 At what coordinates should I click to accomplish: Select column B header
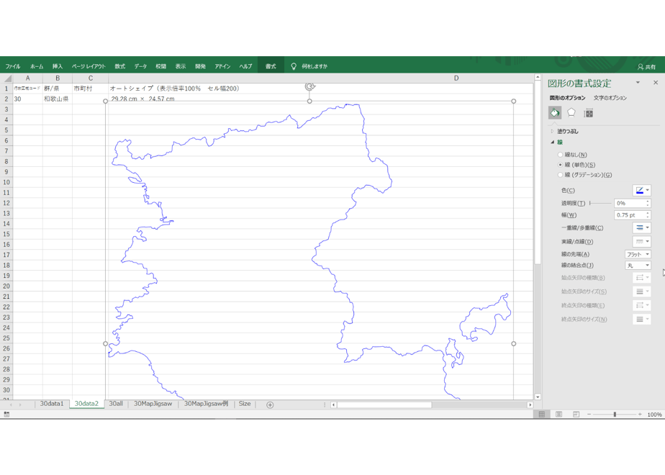pos(58,78)
